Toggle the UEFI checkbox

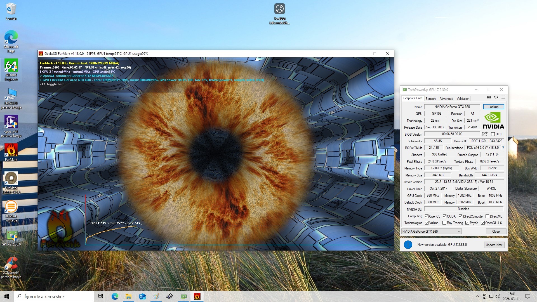[493, 134]
